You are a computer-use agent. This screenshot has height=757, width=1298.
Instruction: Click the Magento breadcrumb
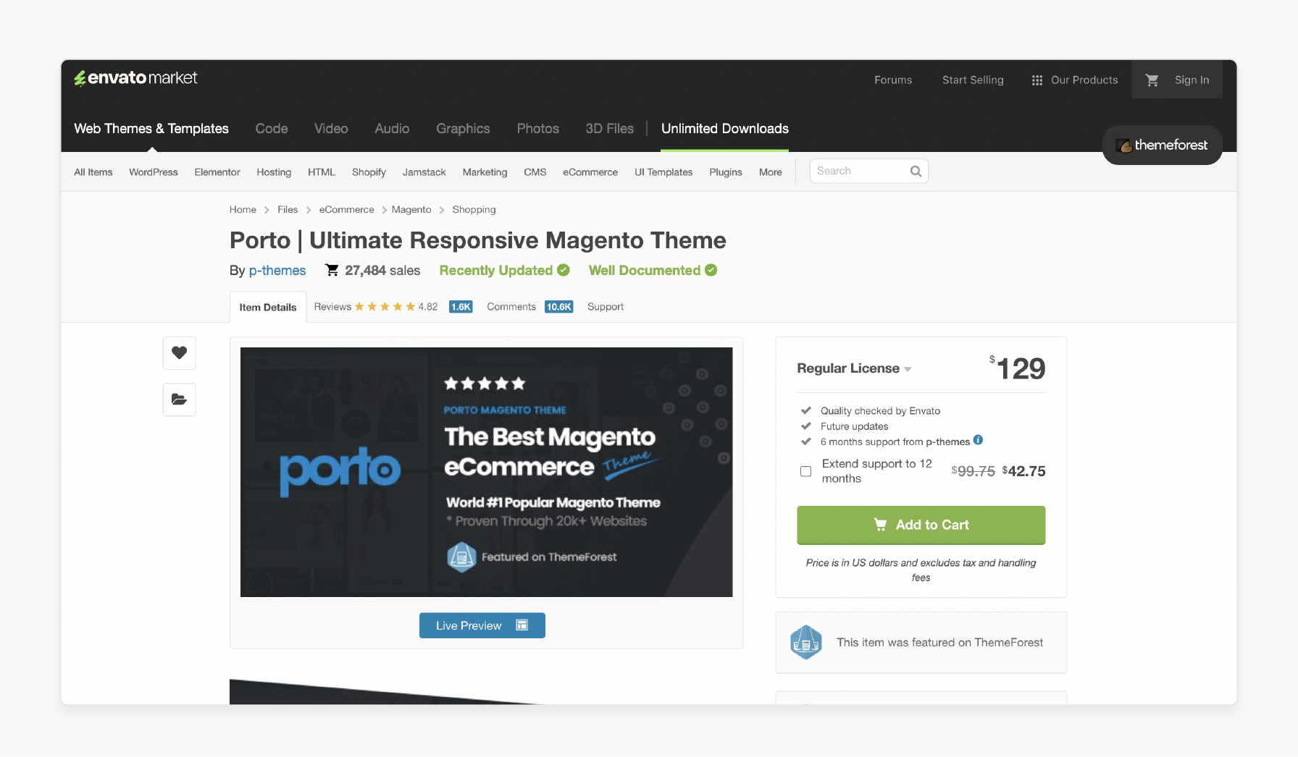coord(411,210)
